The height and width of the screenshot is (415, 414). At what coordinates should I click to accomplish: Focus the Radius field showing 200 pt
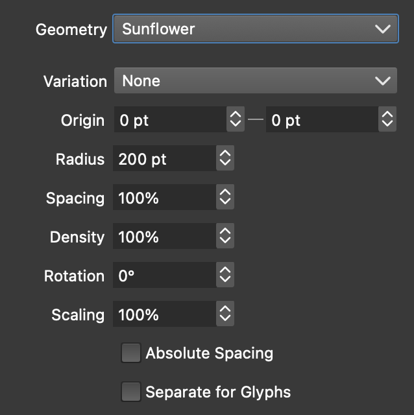(164, 159)
